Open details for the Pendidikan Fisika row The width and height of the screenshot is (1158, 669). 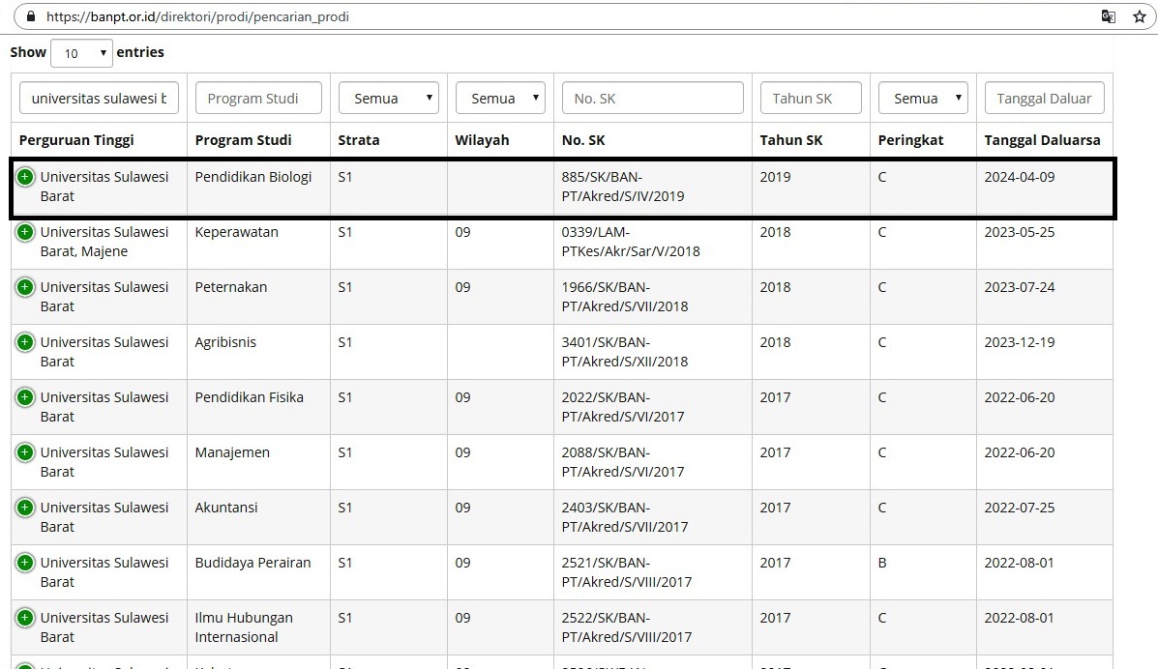click(25, 397)
